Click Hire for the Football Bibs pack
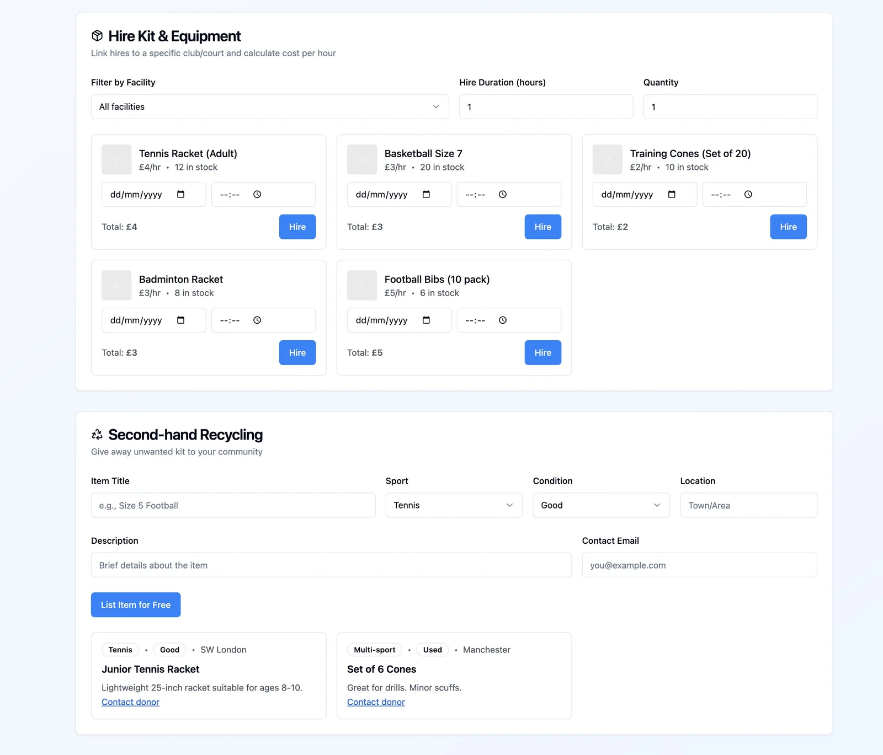883x755 pixels. [x=542, y=352]
